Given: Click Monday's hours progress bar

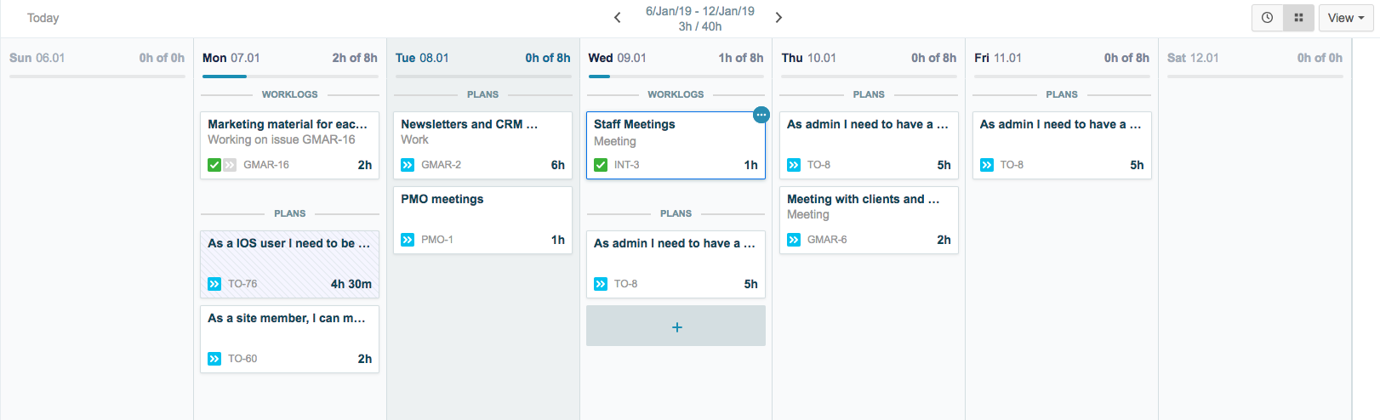Looking at the screenshot, I should click(x=290, y=77).
